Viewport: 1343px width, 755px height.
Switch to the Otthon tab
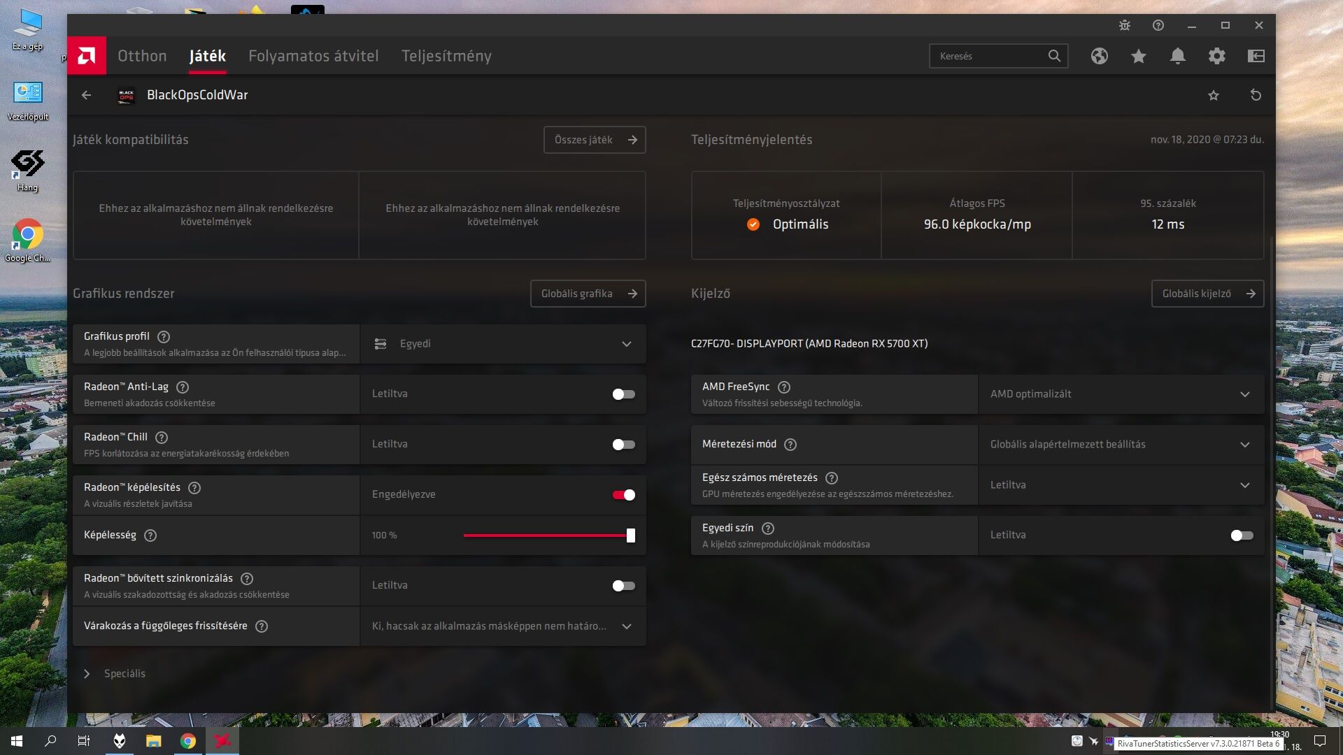click(x=142, y=56)
